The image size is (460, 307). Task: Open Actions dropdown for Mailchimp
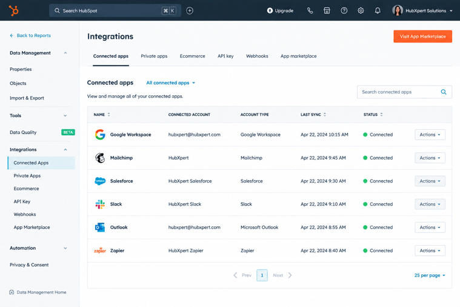[x=430, y=158]
